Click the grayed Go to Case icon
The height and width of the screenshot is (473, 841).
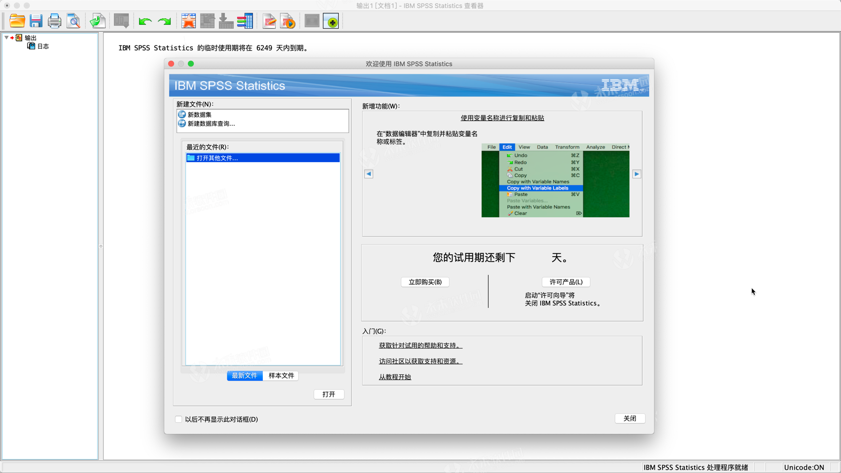coord(207,21)
